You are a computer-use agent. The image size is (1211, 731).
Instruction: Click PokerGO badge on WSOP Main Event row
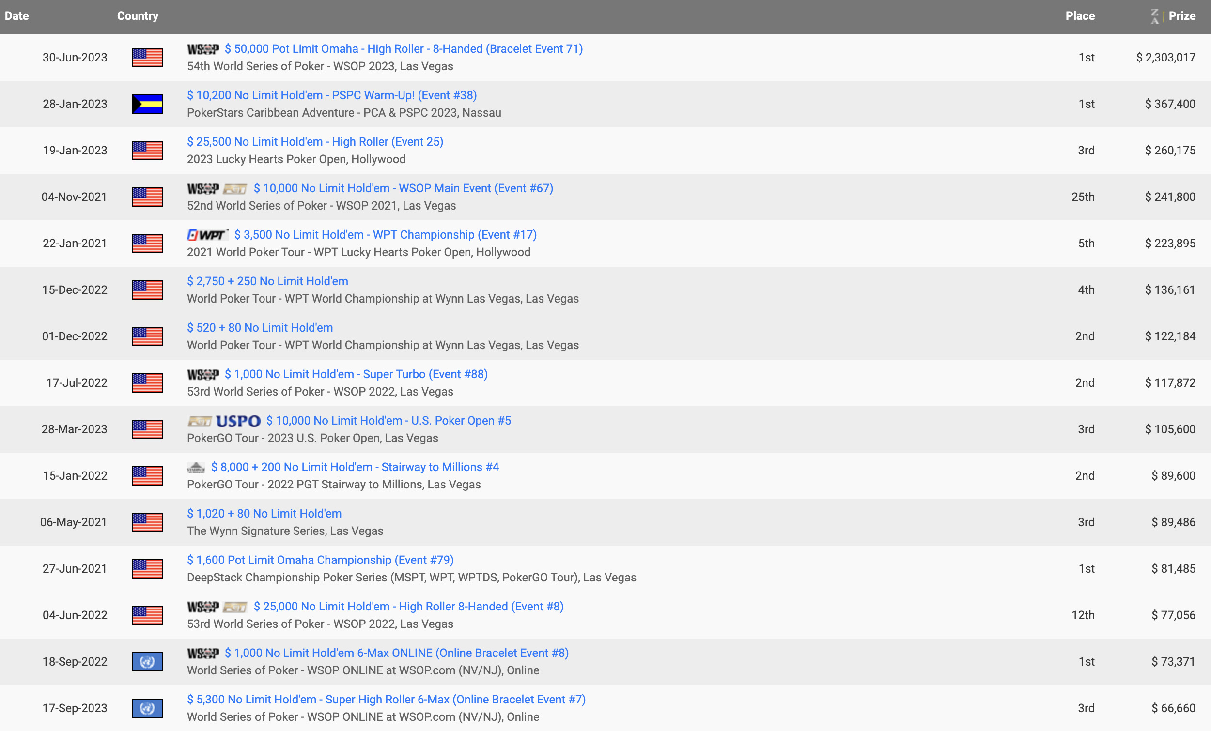235,189
